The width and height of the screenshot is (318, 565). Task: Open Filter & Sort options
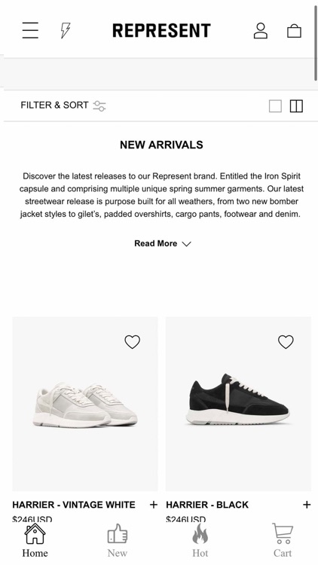tap(54, 105)
